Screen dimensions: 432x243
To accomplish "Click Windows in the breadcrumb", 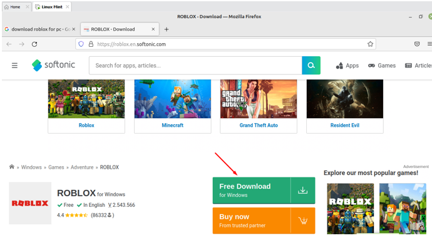I will coord(31,167).
